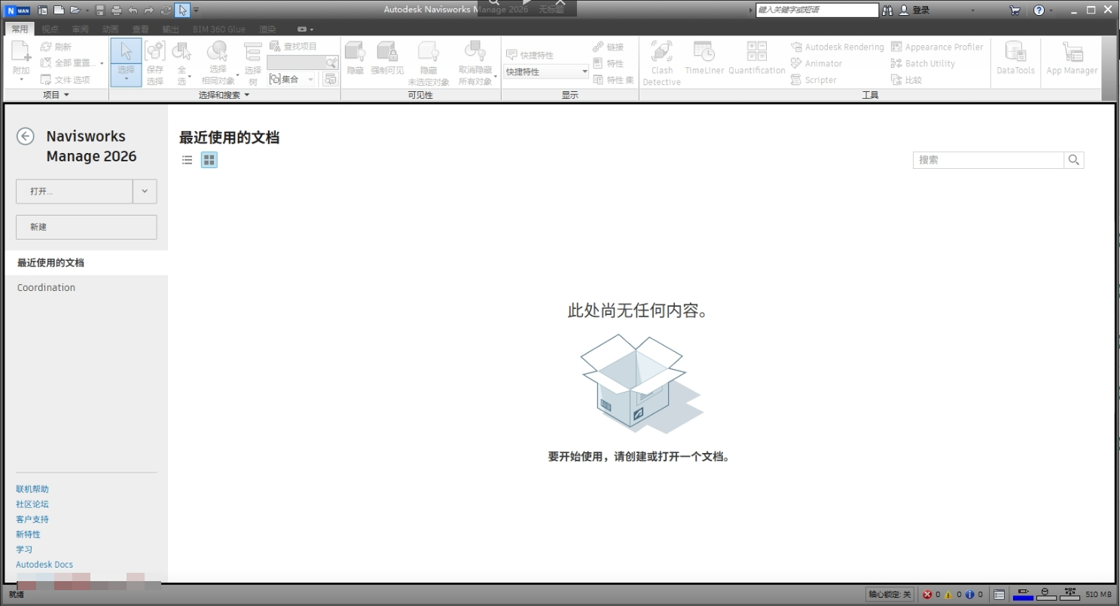This screenshot has height=606, width=1120.
Task: Open the TimeLiner tool
Action: click(x=704, y=58)
